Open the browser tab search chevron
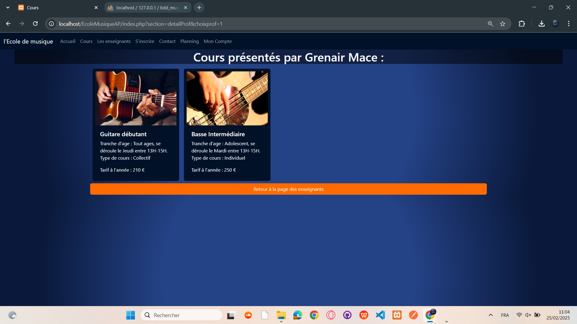 point(8,7)
